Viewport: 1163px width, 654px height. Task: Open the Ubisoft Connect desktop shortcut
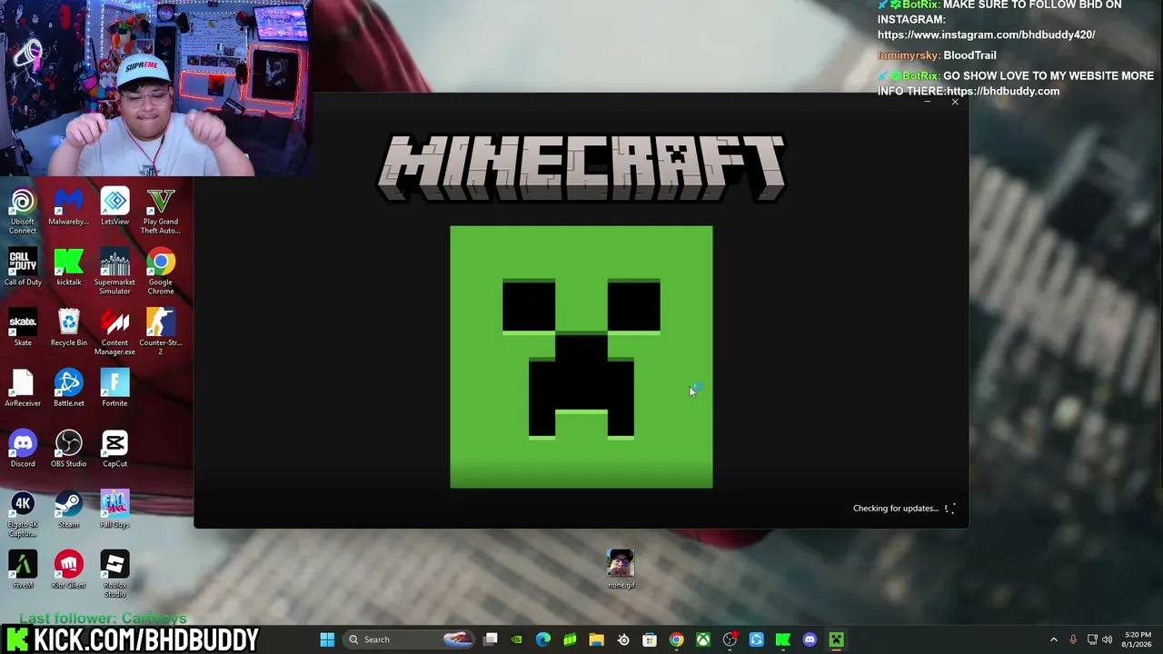pos(23,212)
